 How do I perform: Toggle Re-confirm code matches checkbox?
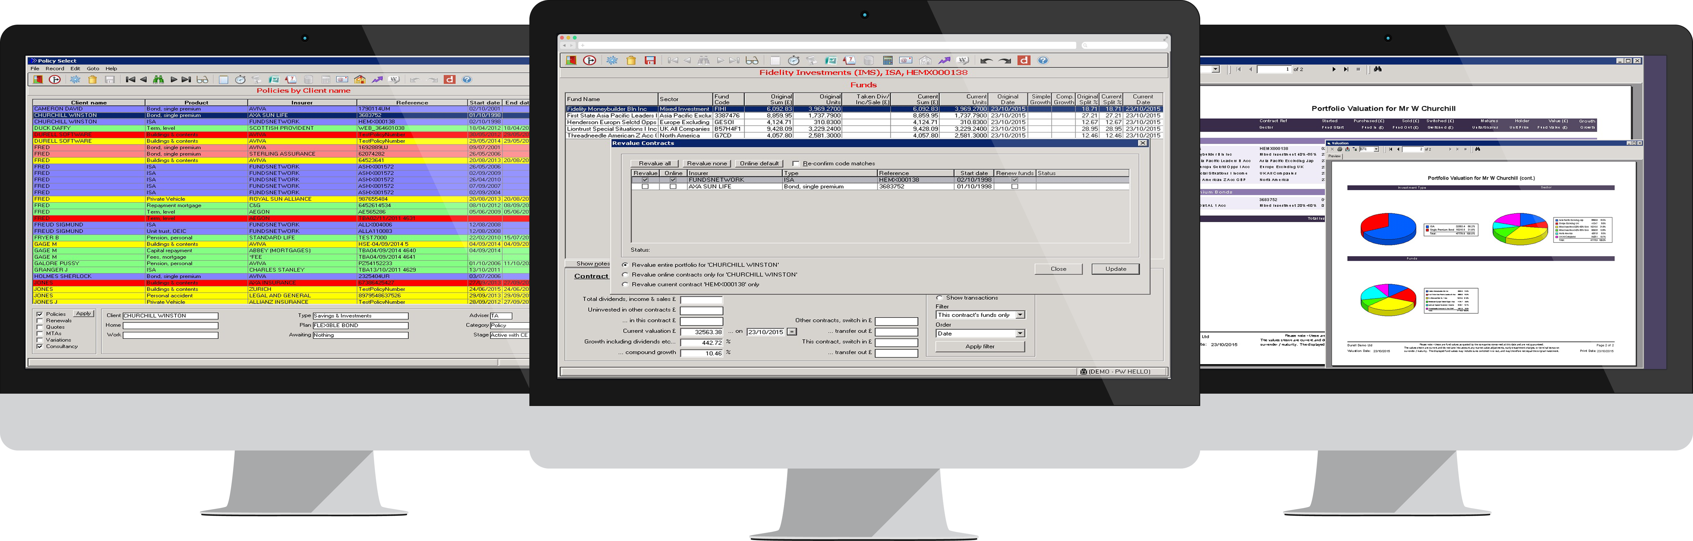pyautogui.click(x=796, y=164)
